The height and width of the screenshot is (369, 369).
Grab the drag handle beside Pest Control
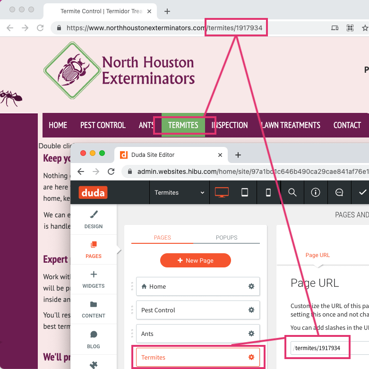[x=132, y=309]
